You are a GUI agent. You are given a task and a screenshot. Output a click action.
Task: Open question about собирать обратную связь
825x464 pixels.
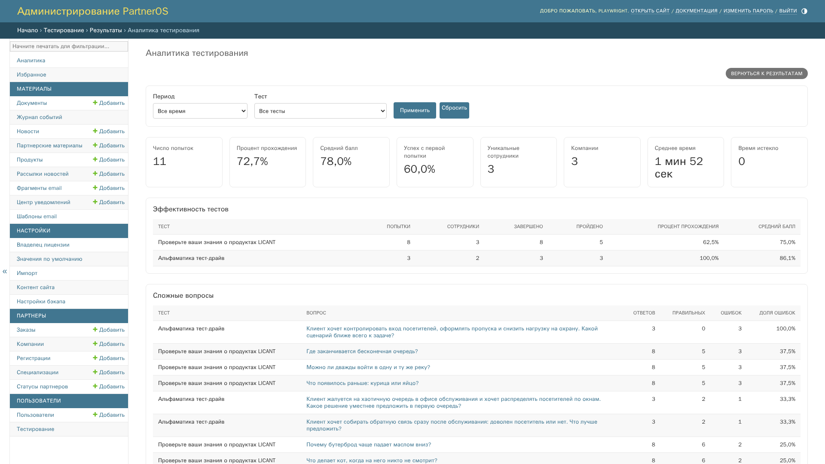[x=452, y=425]
